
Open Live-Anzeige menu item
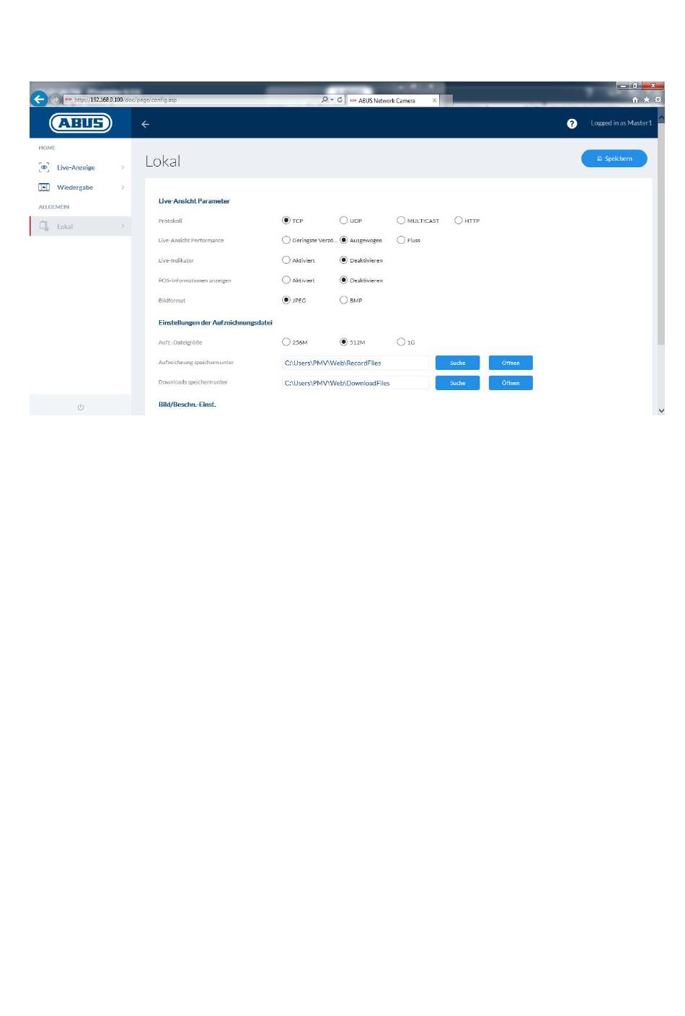[x=80, y=167]
